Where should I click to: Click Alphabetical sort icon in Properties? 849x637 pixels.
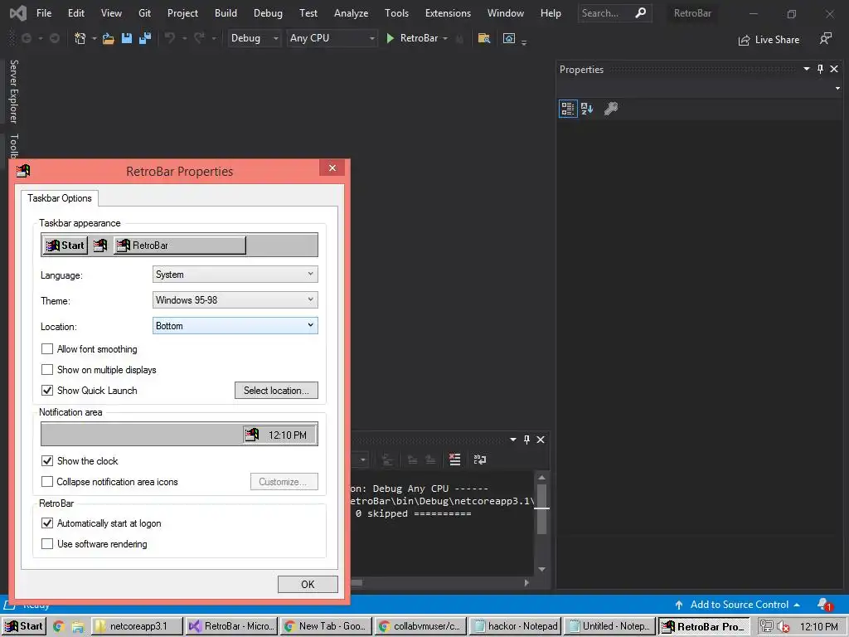pos(587,109)
